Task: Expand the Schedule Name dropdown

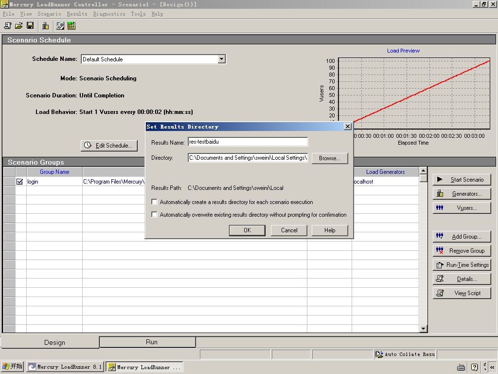Action: coord(221,59)
